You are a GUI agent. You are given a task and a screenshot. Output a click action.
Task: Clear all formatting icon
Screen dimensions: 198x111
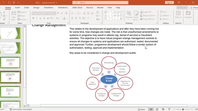click(67, 13)
